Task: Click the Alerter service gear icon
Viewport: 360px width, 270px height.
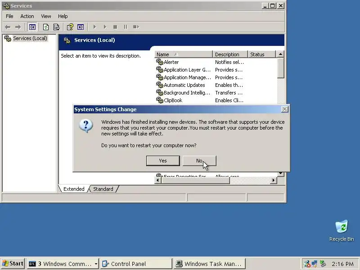Action: pos(160,62)
